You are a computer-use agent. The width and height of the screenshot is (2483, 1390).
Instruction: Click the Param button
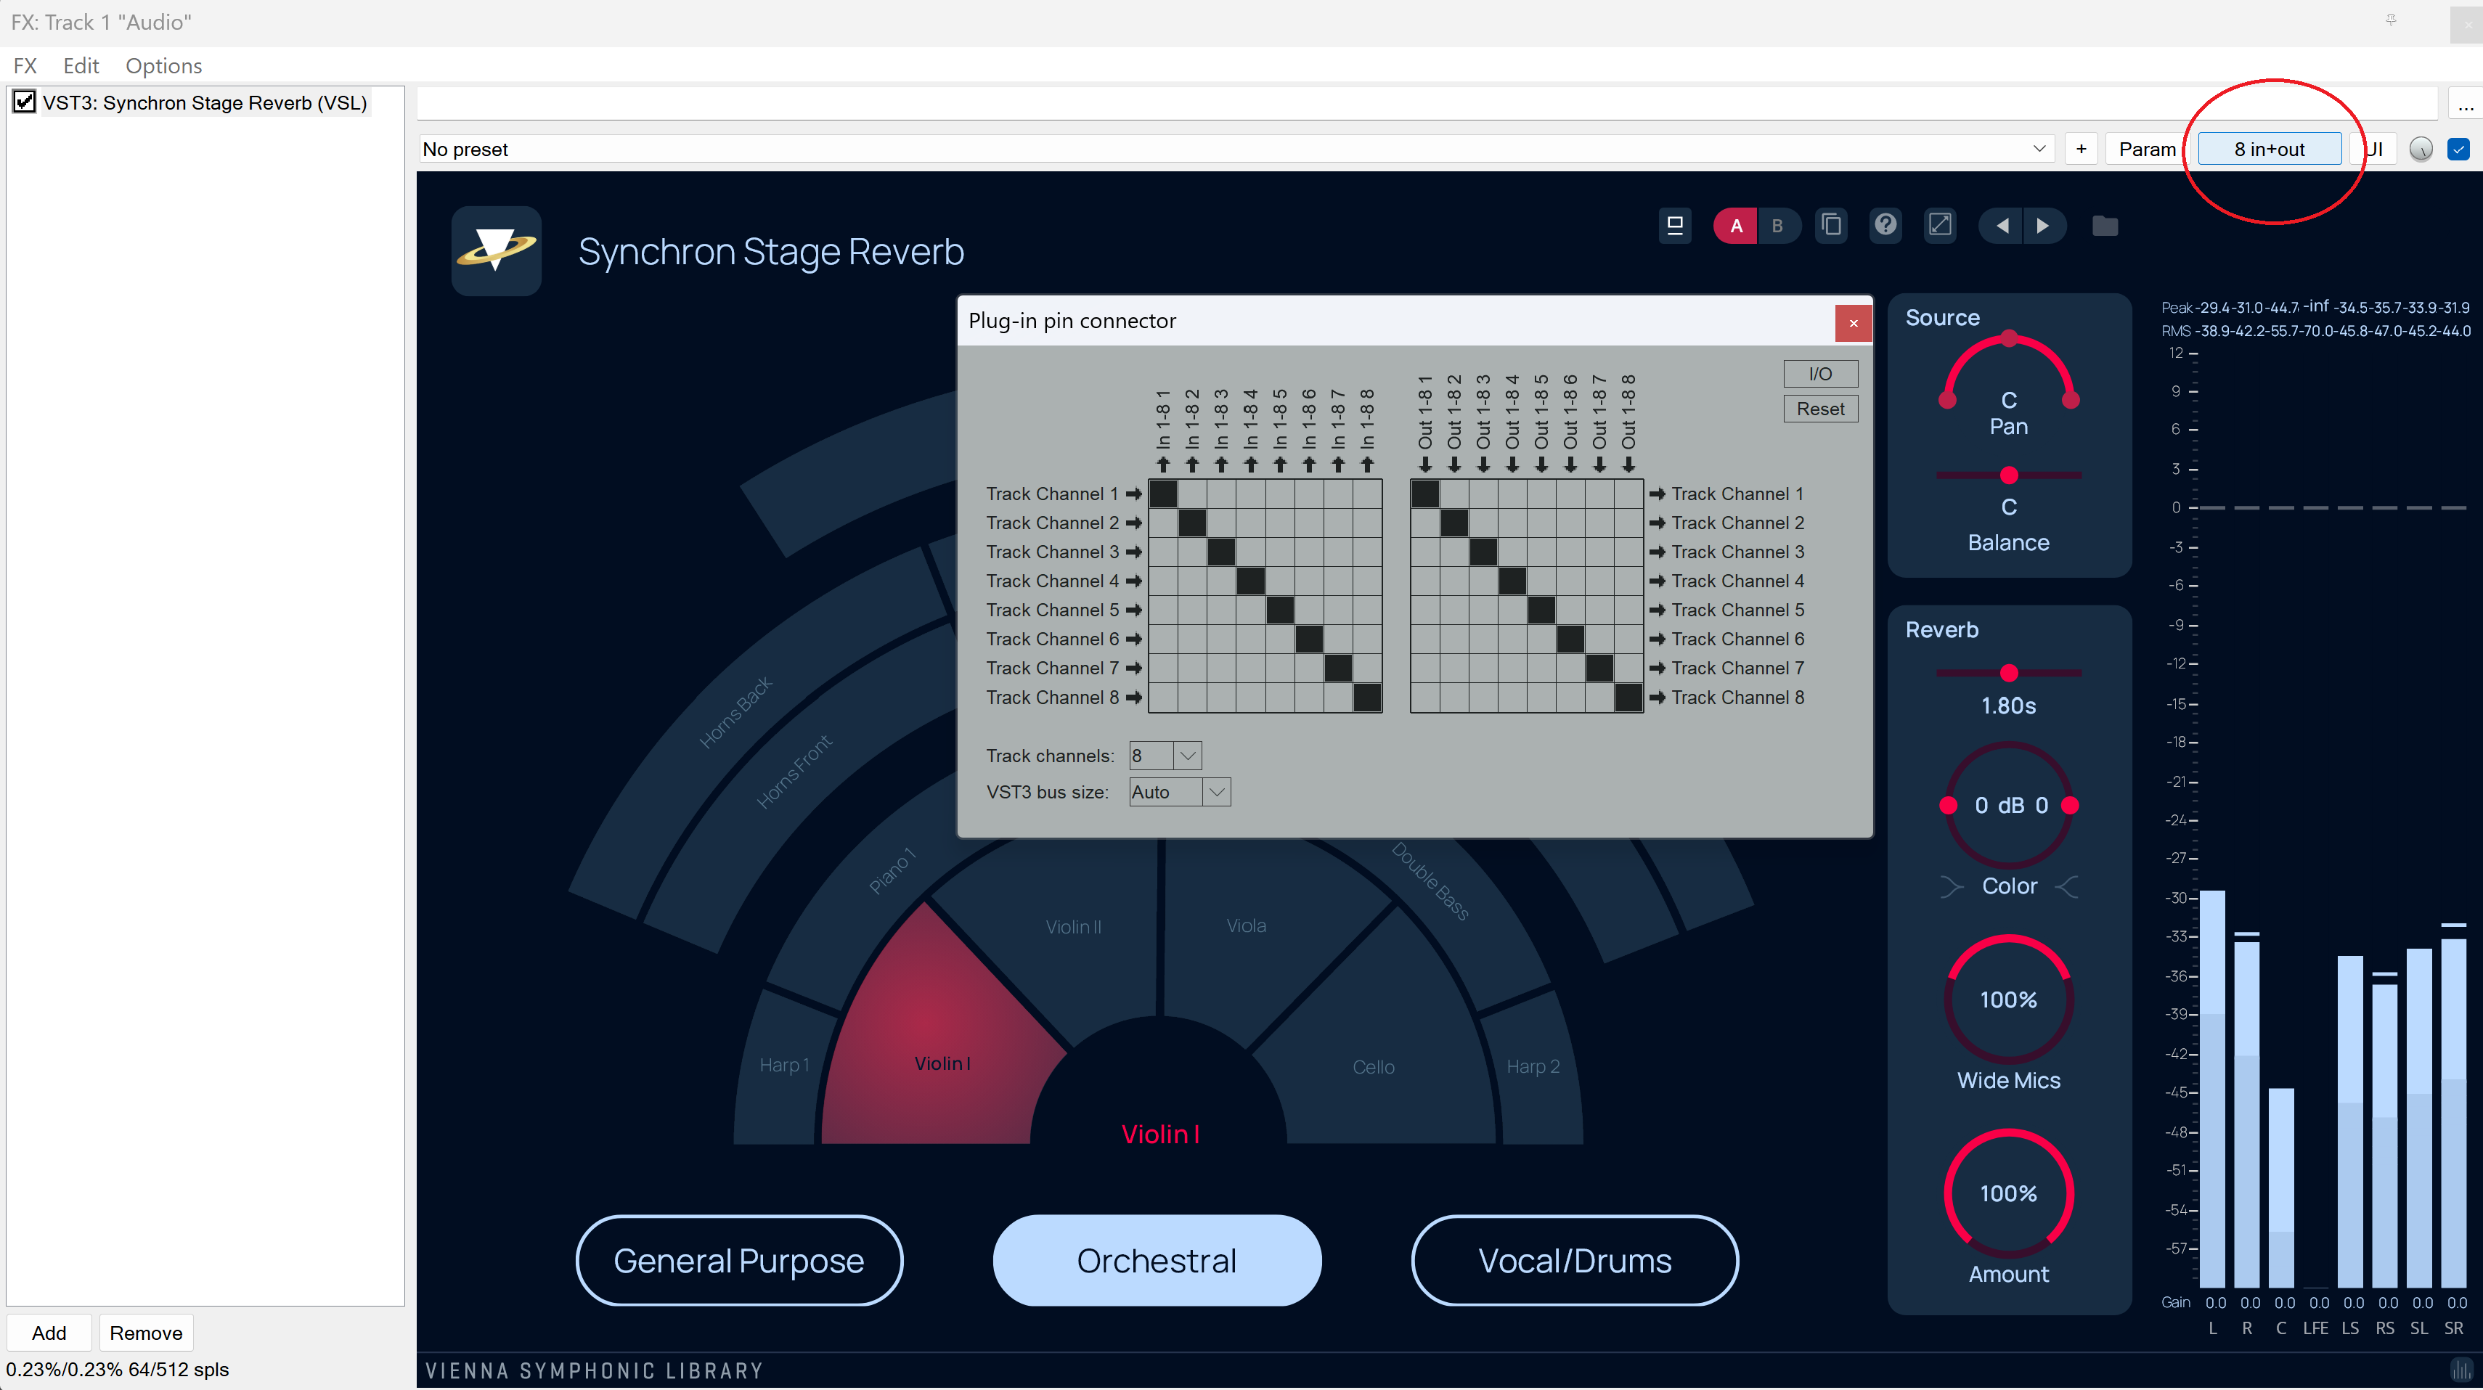(2147, 150)
